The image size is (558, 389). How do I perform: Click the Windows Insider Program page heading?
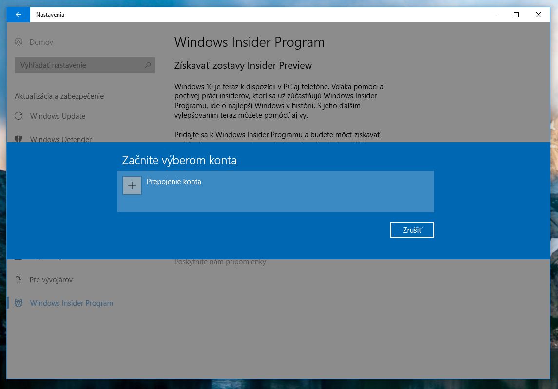pyautogui.click(x=250, y=42)
